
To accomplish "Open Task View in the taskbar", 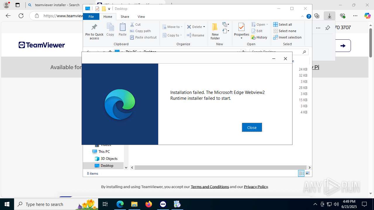I will pos(105,204).
